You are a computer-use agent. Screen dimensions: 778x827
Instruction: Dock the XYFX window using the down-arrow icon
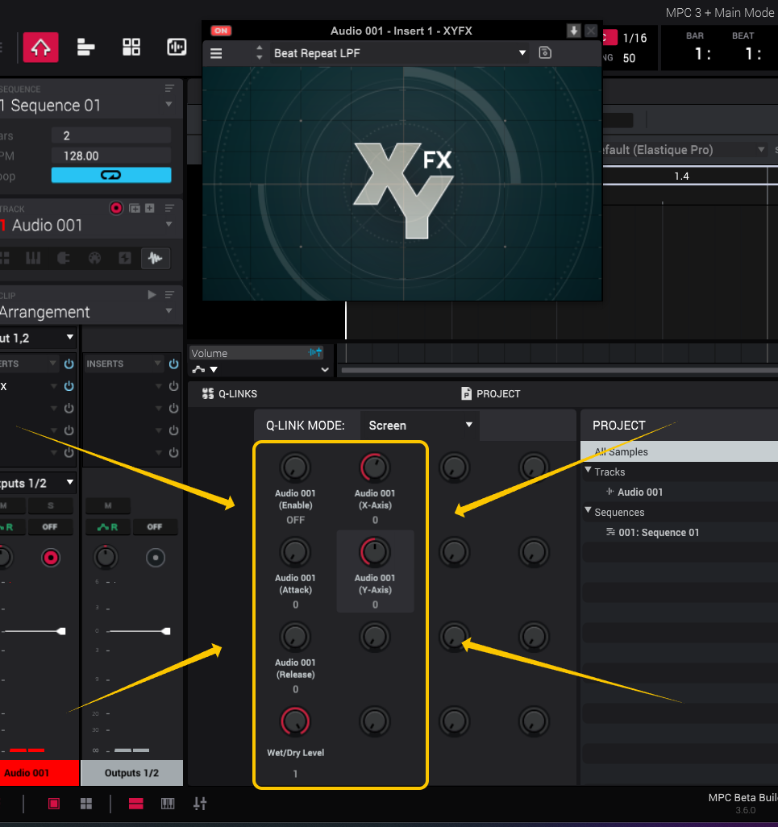click(x=573, y=31)
